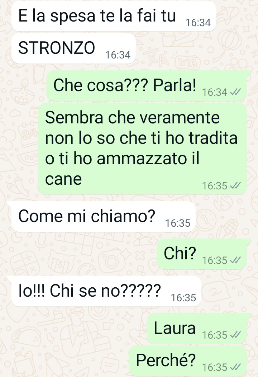The image size is (258, 377).
Task: Tap the double ticks on the 'Perché?' message
Action: (x=235, y=367)
